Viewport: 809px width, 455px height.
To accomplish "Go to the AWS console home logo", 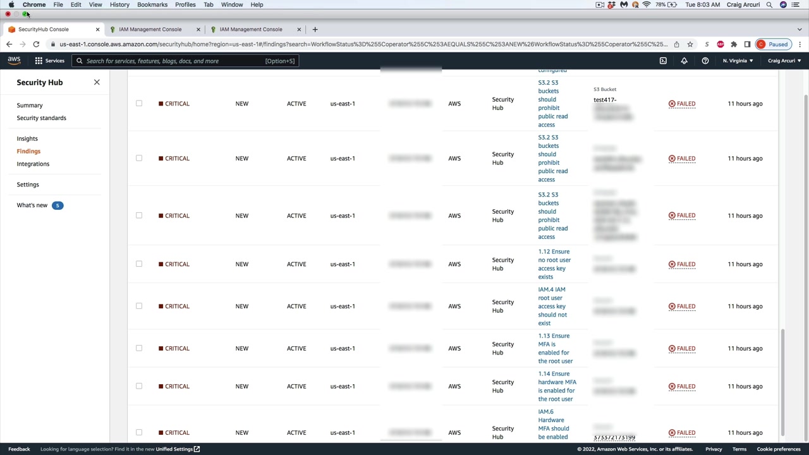I will [14, 61].
